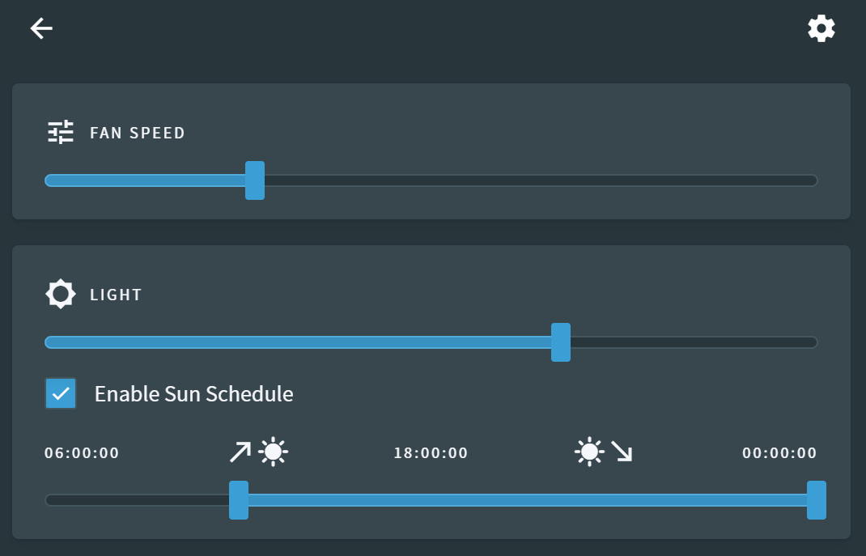Click the sun icon beside sunset arrow
Screen dimensions: 866x556
[x=589, y=452]
